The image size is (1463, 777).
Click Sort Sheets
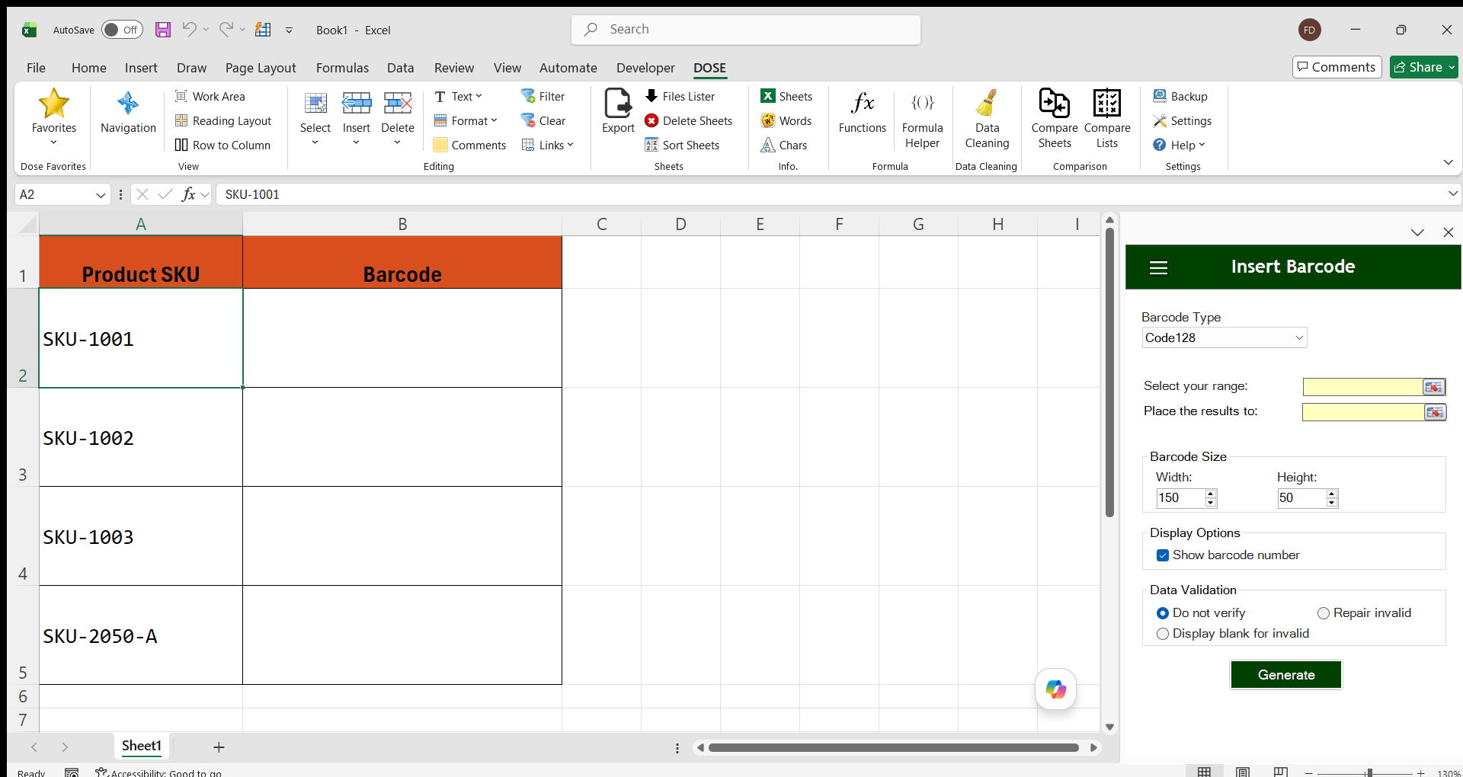(x=682, y=145)
